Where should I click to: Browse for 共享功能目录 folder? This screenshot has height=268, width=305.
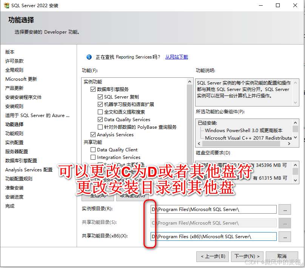click(x=285, y=223)
